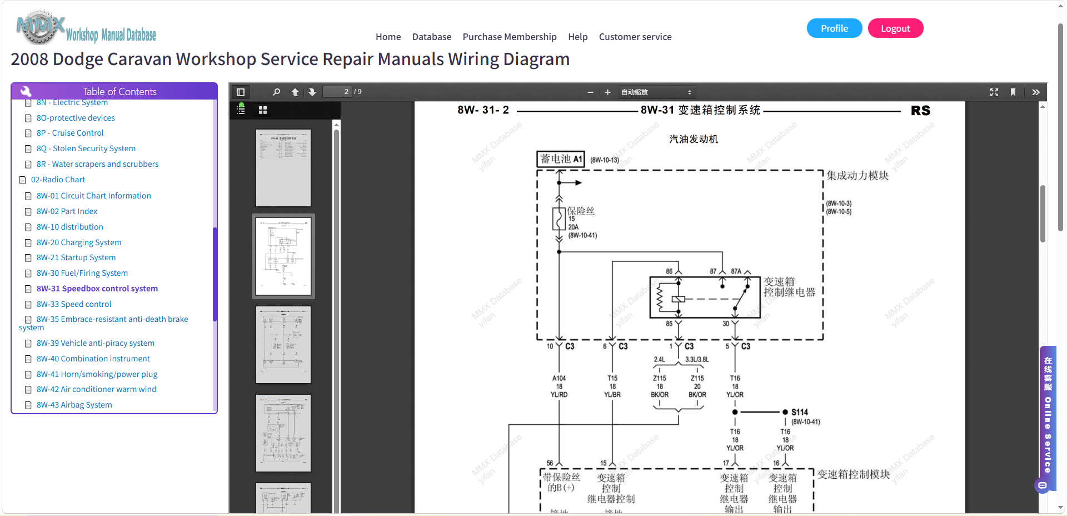Screen dimensions: 1067x516
Task: Open the viewer's secondary tools menu
Action: point(1036,92)
